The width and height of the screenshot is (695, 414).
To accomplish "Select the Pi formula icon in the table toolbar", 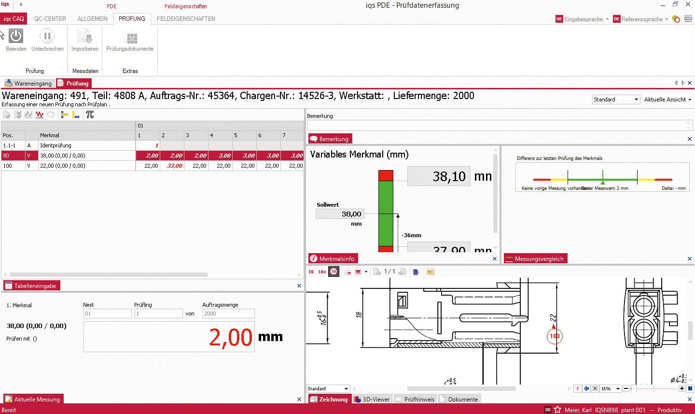I will pos(90,114).
